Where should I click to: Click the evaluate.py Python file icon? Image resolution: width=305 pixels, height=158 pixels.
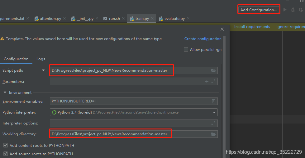pyautogui.click(x=161, y=19)
